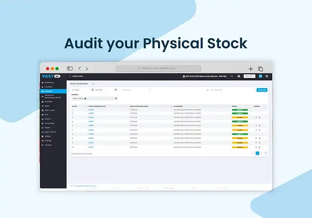Edit the stock verification in row 10
Image resolution: width=312 pixels, height=218 pixels.
click(256, 147)
